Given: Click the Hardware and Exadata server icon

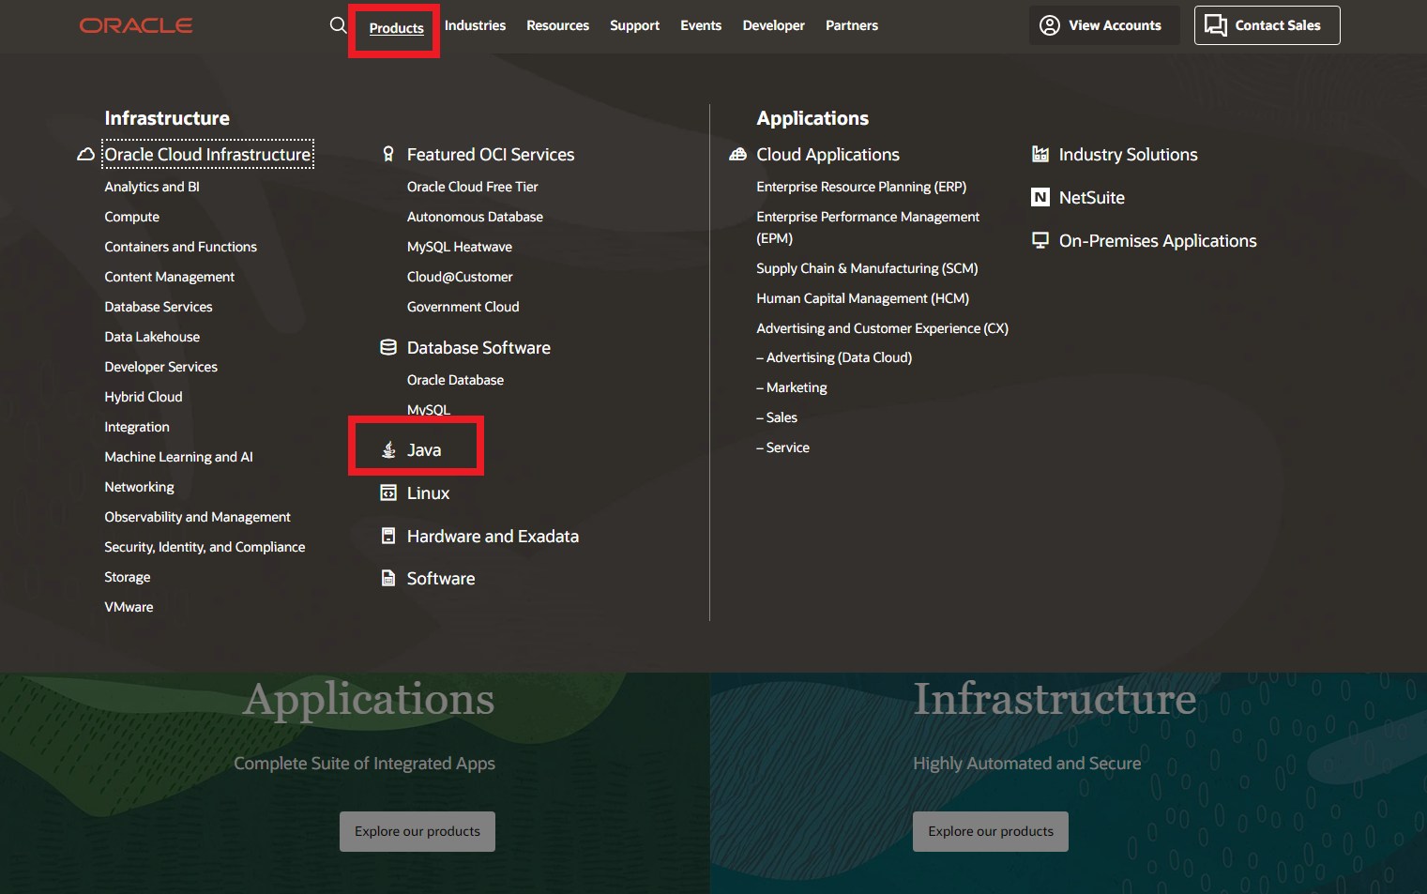Looking at the screenshot, I should tap(388, 536).
